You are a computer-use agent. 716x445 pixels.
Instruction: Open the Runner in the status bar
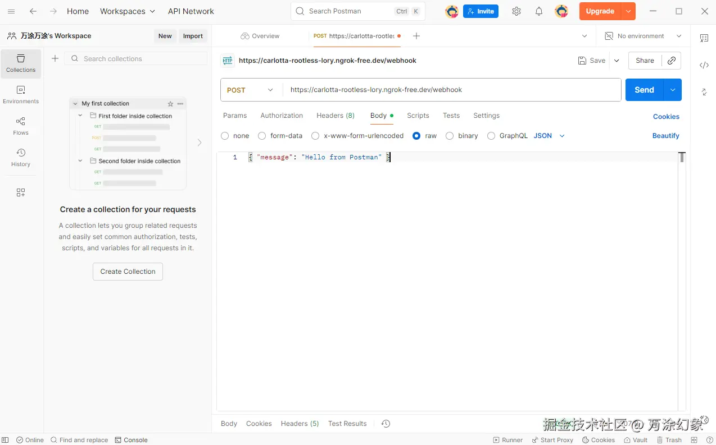507,440
